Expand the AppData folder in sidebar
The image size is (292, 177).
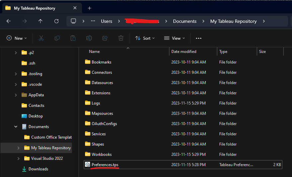(x=16, y=95)
